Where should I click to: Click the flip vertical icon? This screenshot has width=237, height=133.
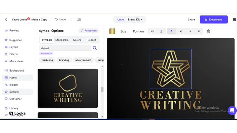pos(161,31)
